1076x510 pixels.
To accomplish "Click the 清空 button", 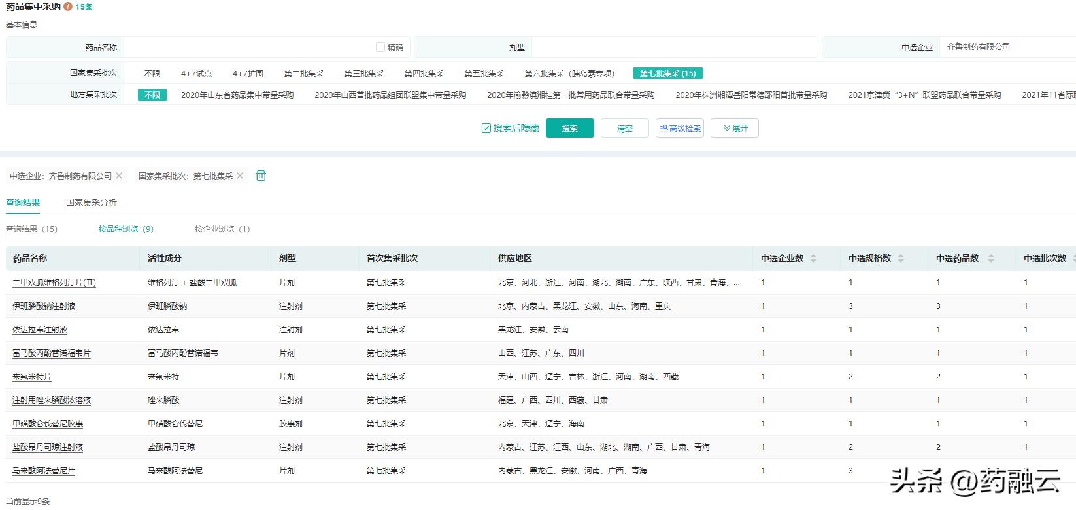I will click(x=624, y=128).
